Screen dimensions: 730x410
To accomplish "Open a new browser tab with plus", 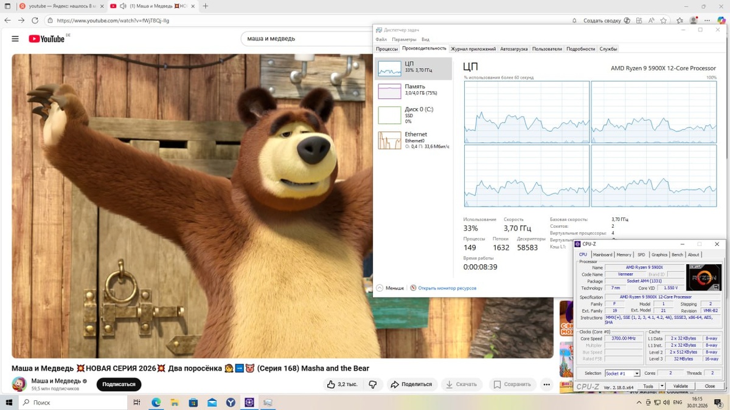I will tap(206, 6).
